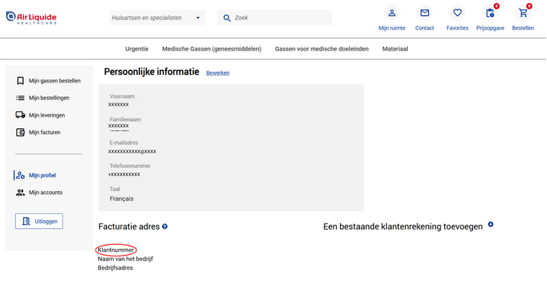
Task: Click the Mijn accounts people icon
Action: tap(20, 192)
